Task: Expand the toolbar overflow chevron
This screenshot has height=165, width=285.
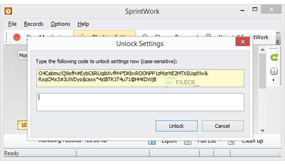Action: [x=278, y=33]
